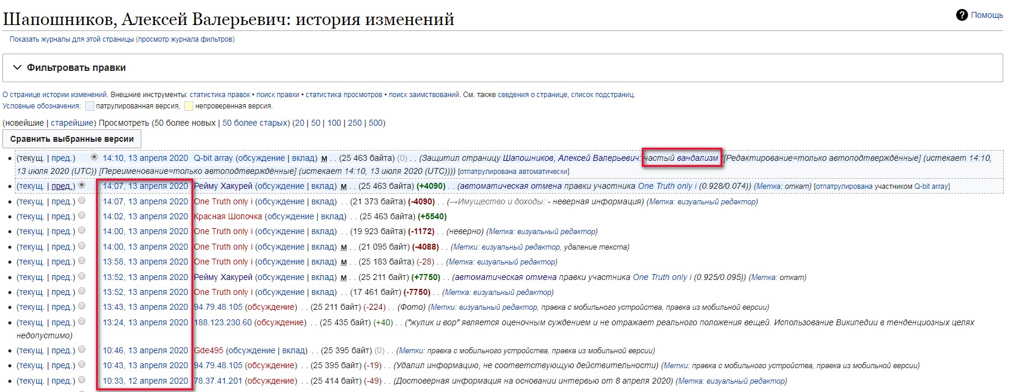Click Сравнить выбранные версии button
This screenshot has width=1014, height=392.
coord(72,139)
